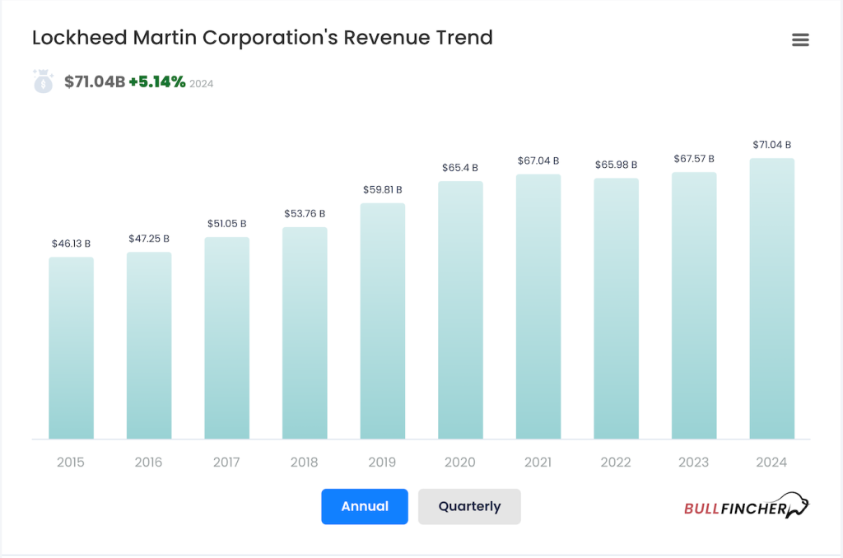The height and width of the screenshot is (558, 843).
Task: Select the 2020 revenue bar
Action: pos(460,310)
